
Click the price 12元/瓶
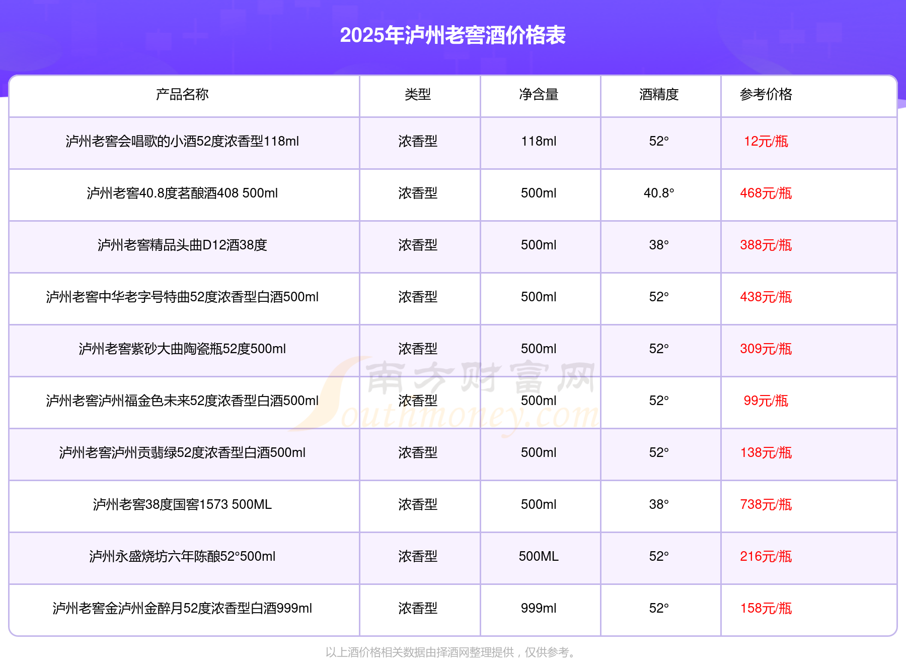coord(766,141)
